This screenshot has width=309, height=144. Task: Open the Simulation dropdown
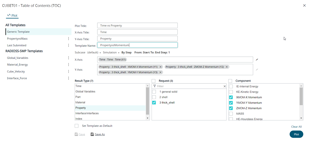111,53
